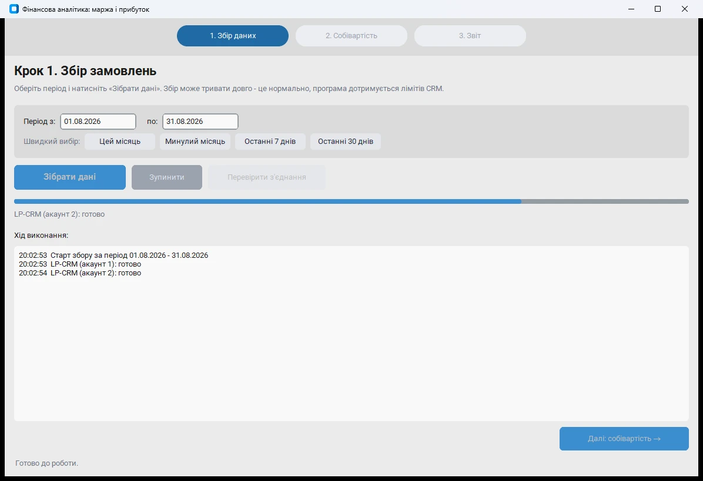Minimize the application window
The height and width of the screenshot is (481, 703).
pyautogui.click(x=631, y=9)
